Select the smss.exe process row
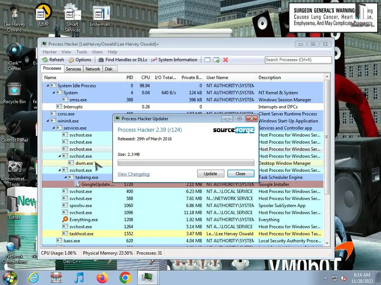The width and height of the screenshot is (381, 285). pos(183,99)
